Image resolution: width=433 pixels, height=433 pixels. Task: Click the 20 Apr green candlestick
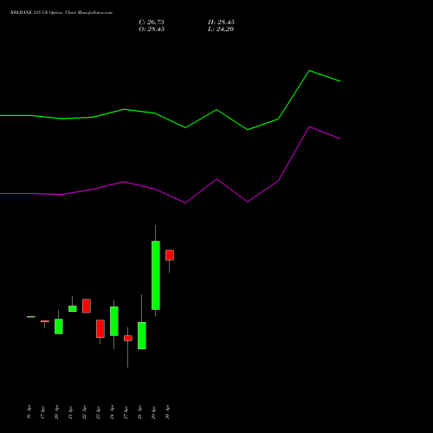(x=59, y=326)
